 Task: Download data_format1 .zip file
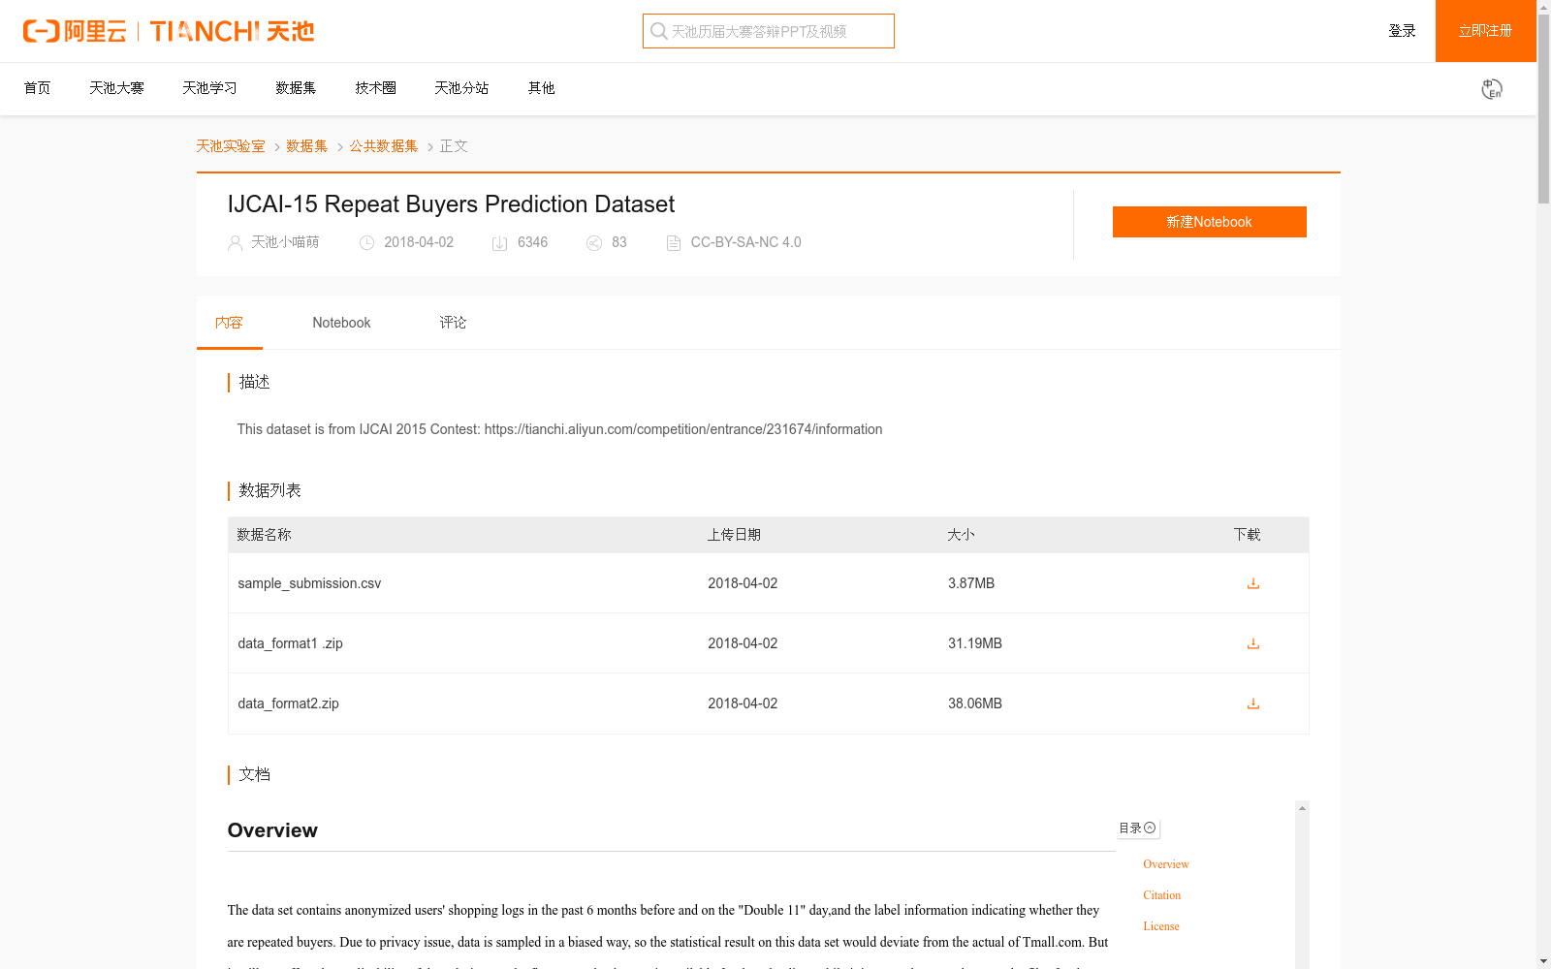tap(1252, 643)
